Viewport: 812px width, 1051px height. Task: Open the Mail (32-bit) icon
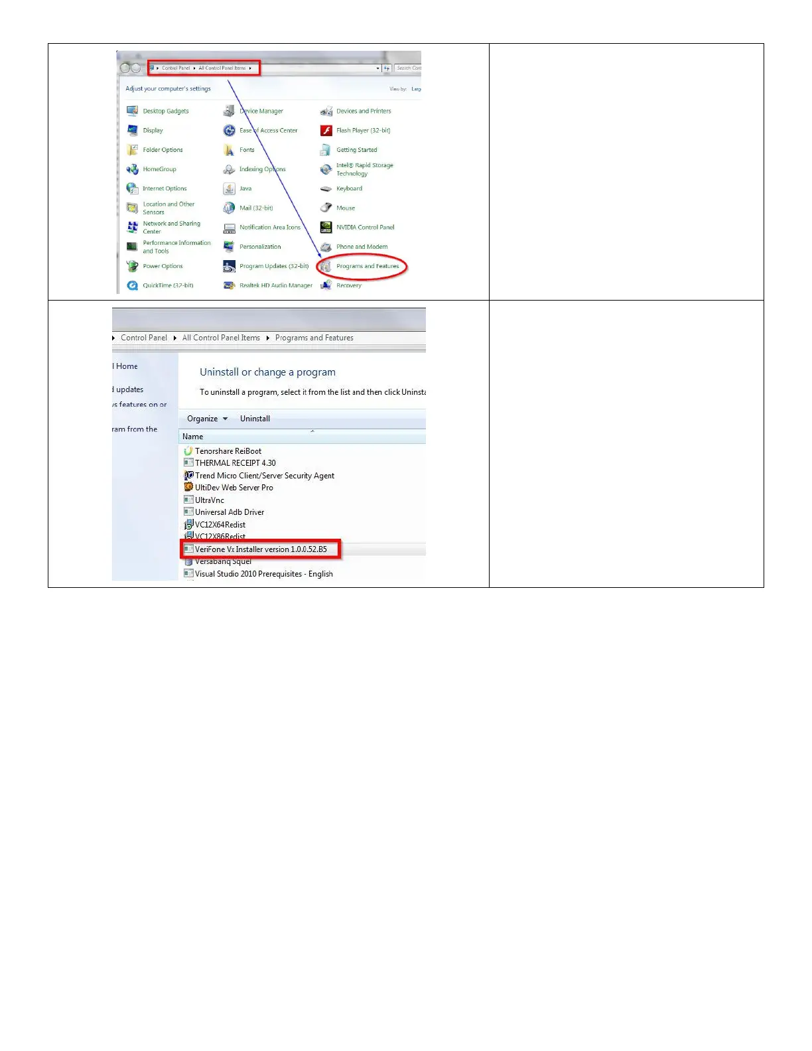[x=229, y=208]
